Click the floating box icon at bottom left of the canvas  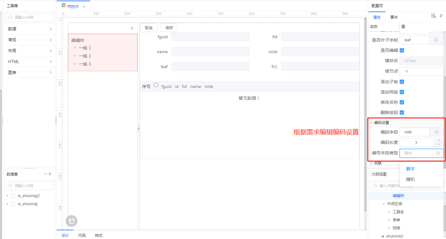[x=72, y=221]
